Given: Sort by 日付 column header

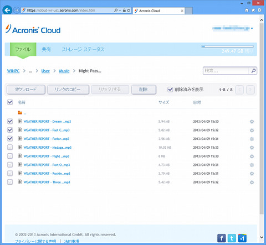Looking at the screenshot, I should 197,102.
